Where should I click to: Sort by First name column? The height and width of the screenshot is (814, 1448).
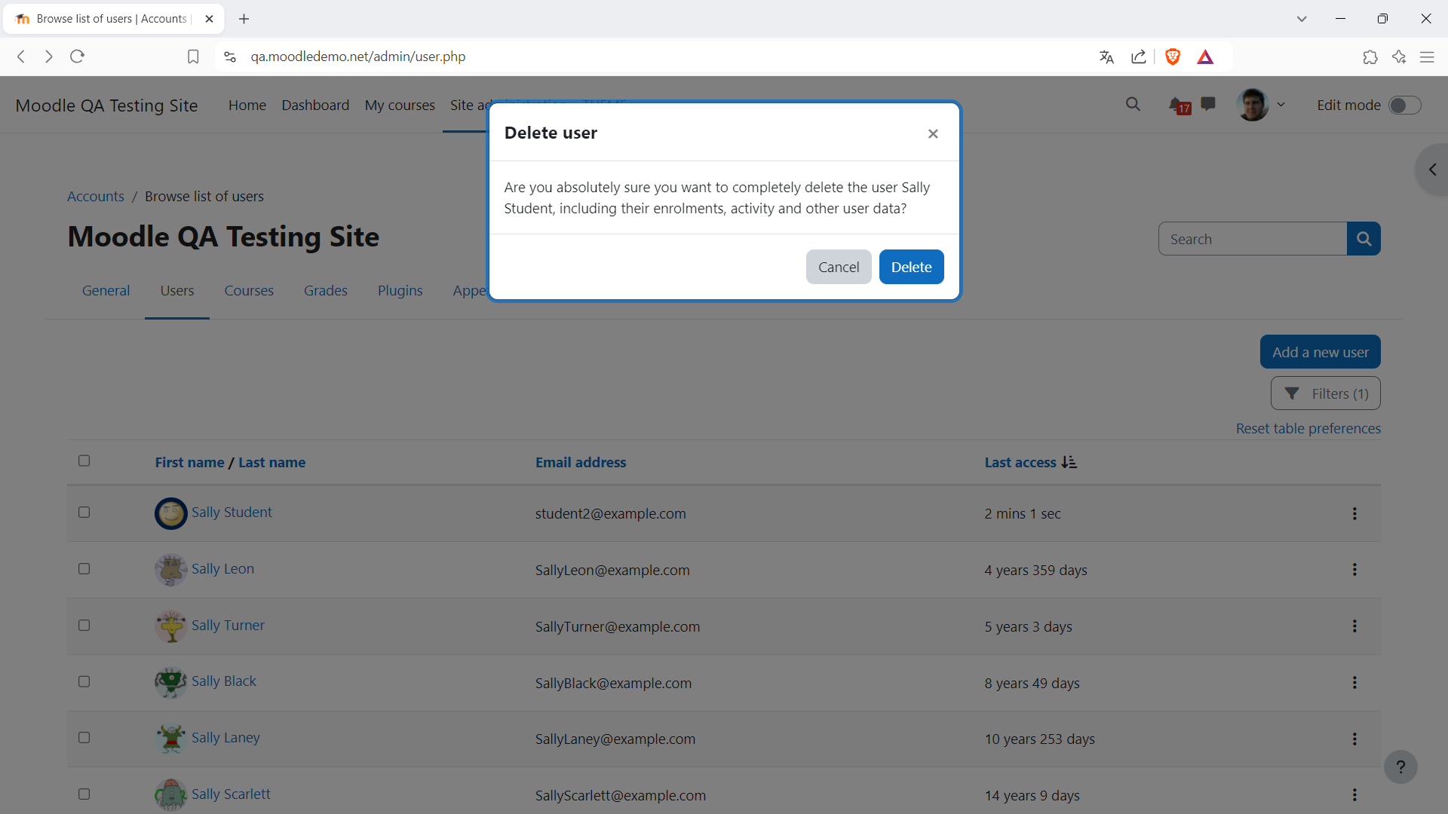click(189, 462)
